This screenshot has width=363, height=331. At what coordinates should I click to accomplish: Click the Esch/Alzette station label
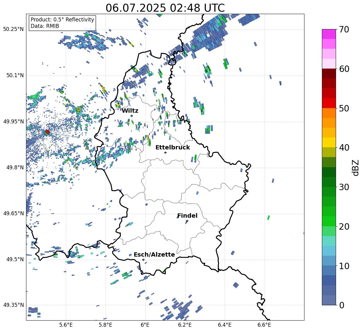point(154,254)
